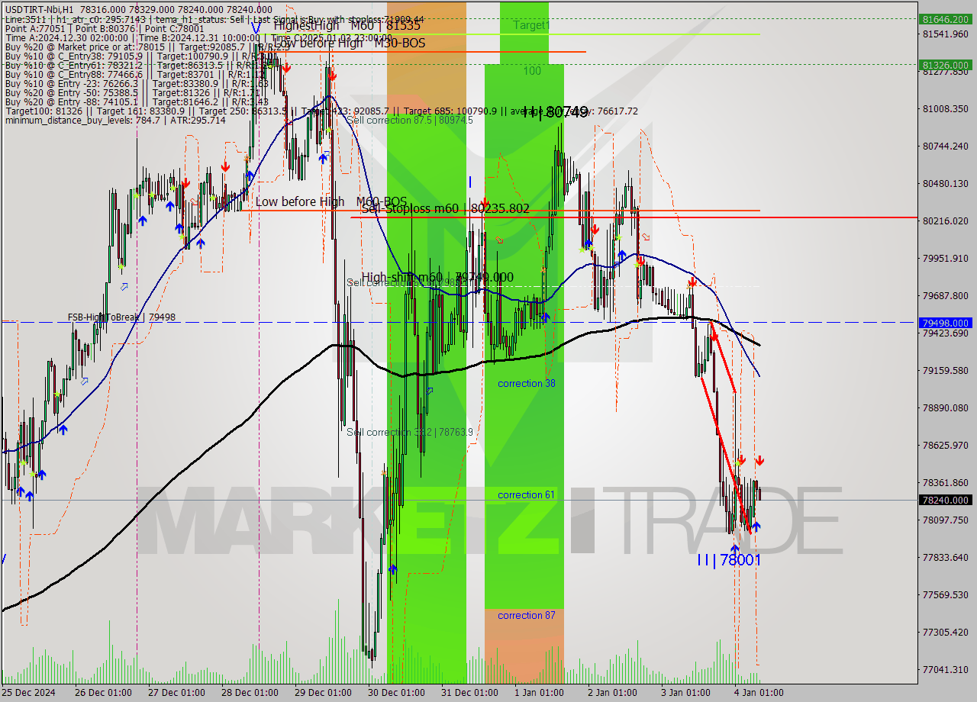The image size is (977, 702).
Task: Click the 'I I | 78001' wave label
Action: pos(729,560)
